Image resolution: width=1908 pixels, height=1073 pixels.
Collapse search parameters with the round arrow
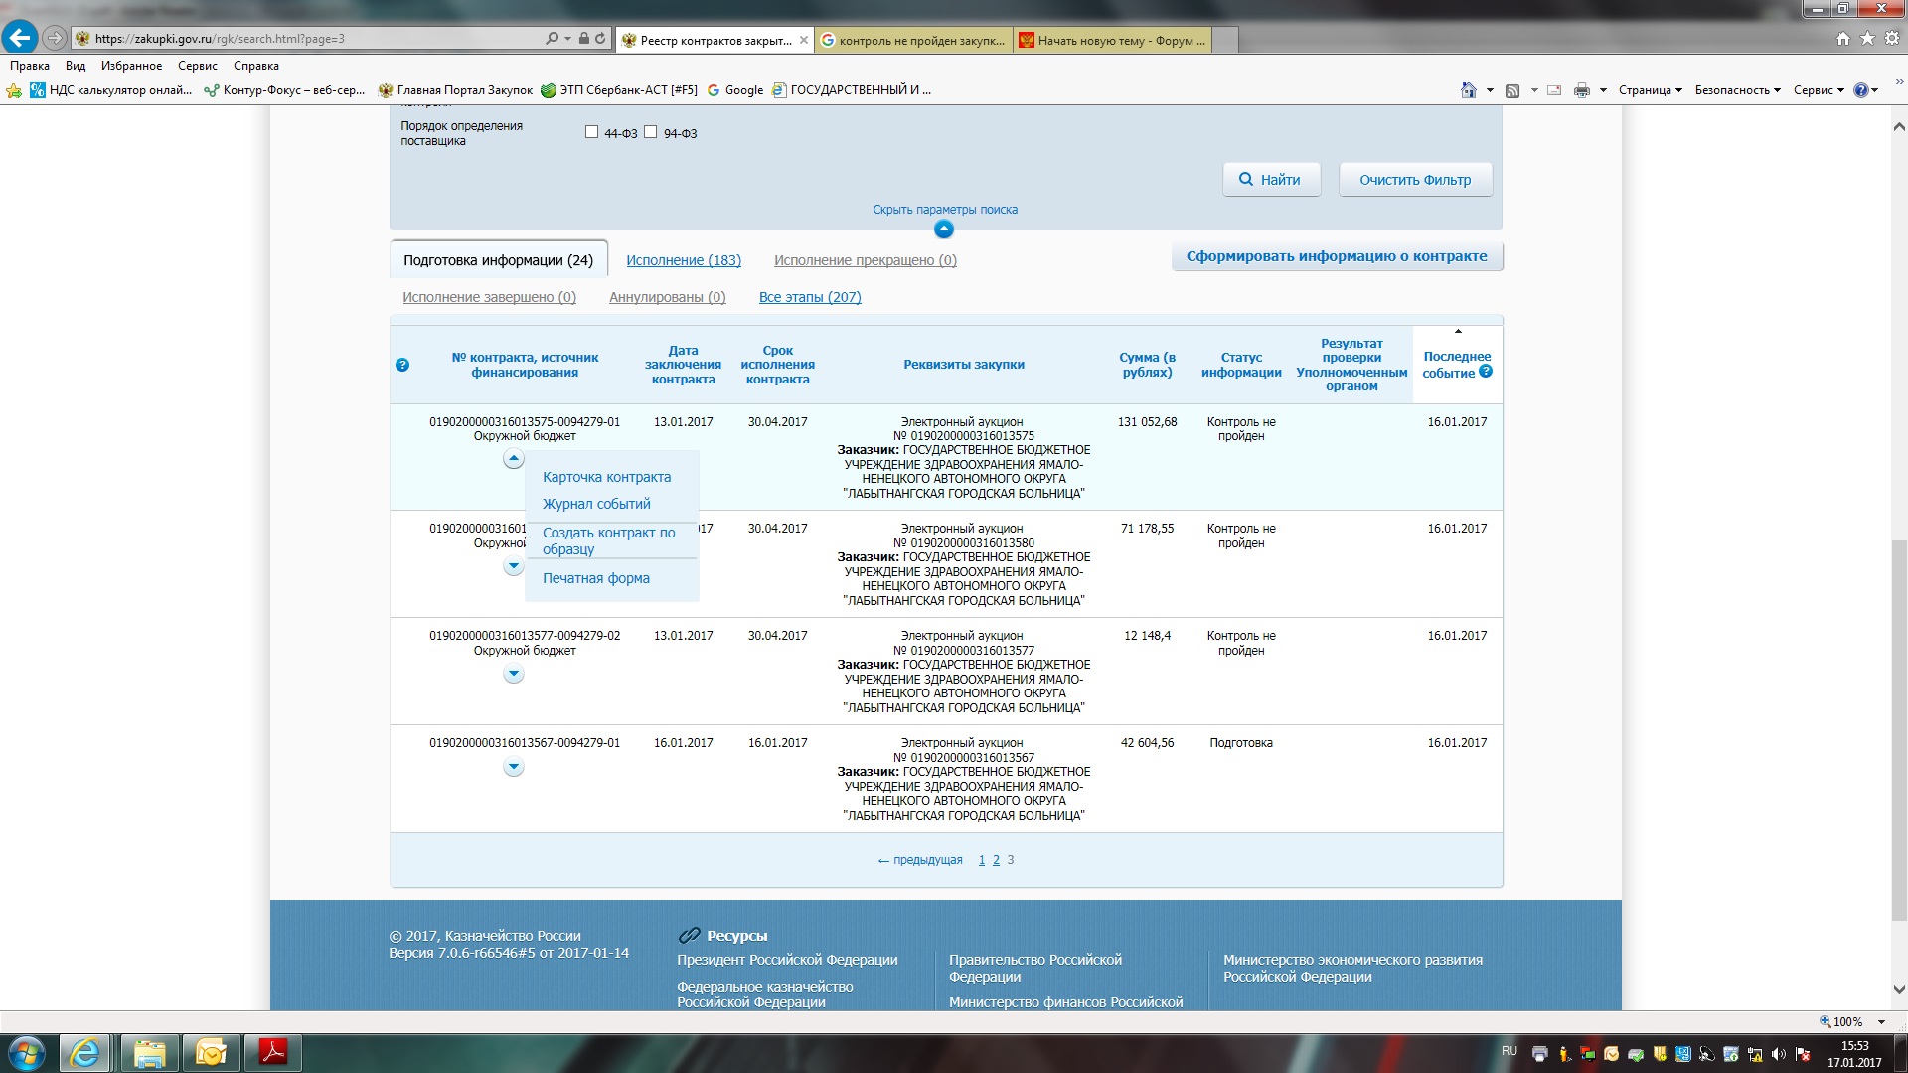(x=944, y=230)
